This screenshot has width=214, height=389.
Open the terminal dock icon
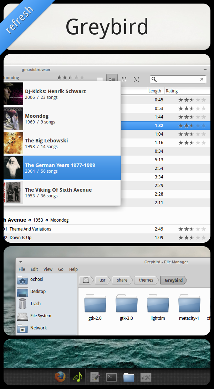pos(112,377)
